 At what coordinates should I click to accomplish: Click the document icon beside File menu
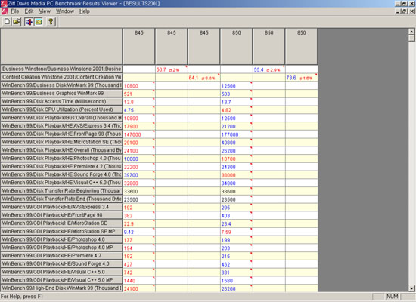5,11
